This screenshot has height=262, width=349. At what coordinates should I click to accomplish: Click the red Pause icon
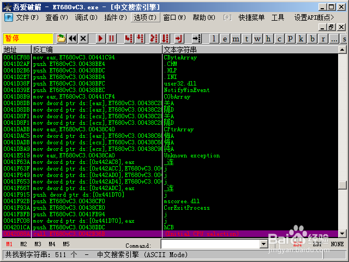tap(111, 39)
